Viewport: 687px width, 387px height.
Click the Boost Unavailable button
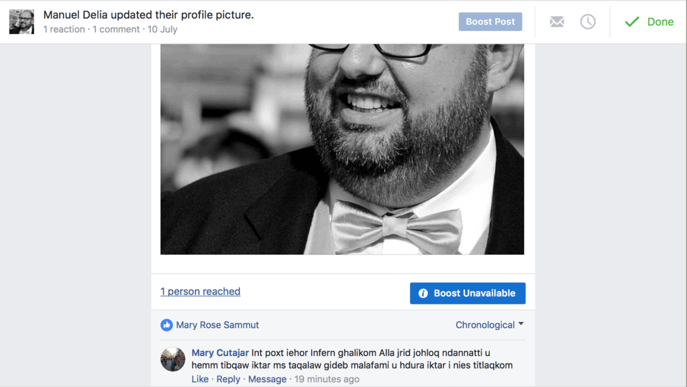[468, 293]
